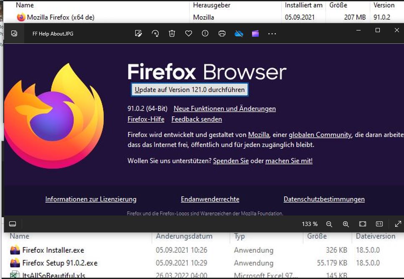Click the 91.0.2 (64-Bit) version text
Screen dimensions: 404x279
click(x=147, y=109)
